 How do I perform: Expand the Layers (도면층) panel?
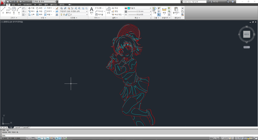pos(74,17)
